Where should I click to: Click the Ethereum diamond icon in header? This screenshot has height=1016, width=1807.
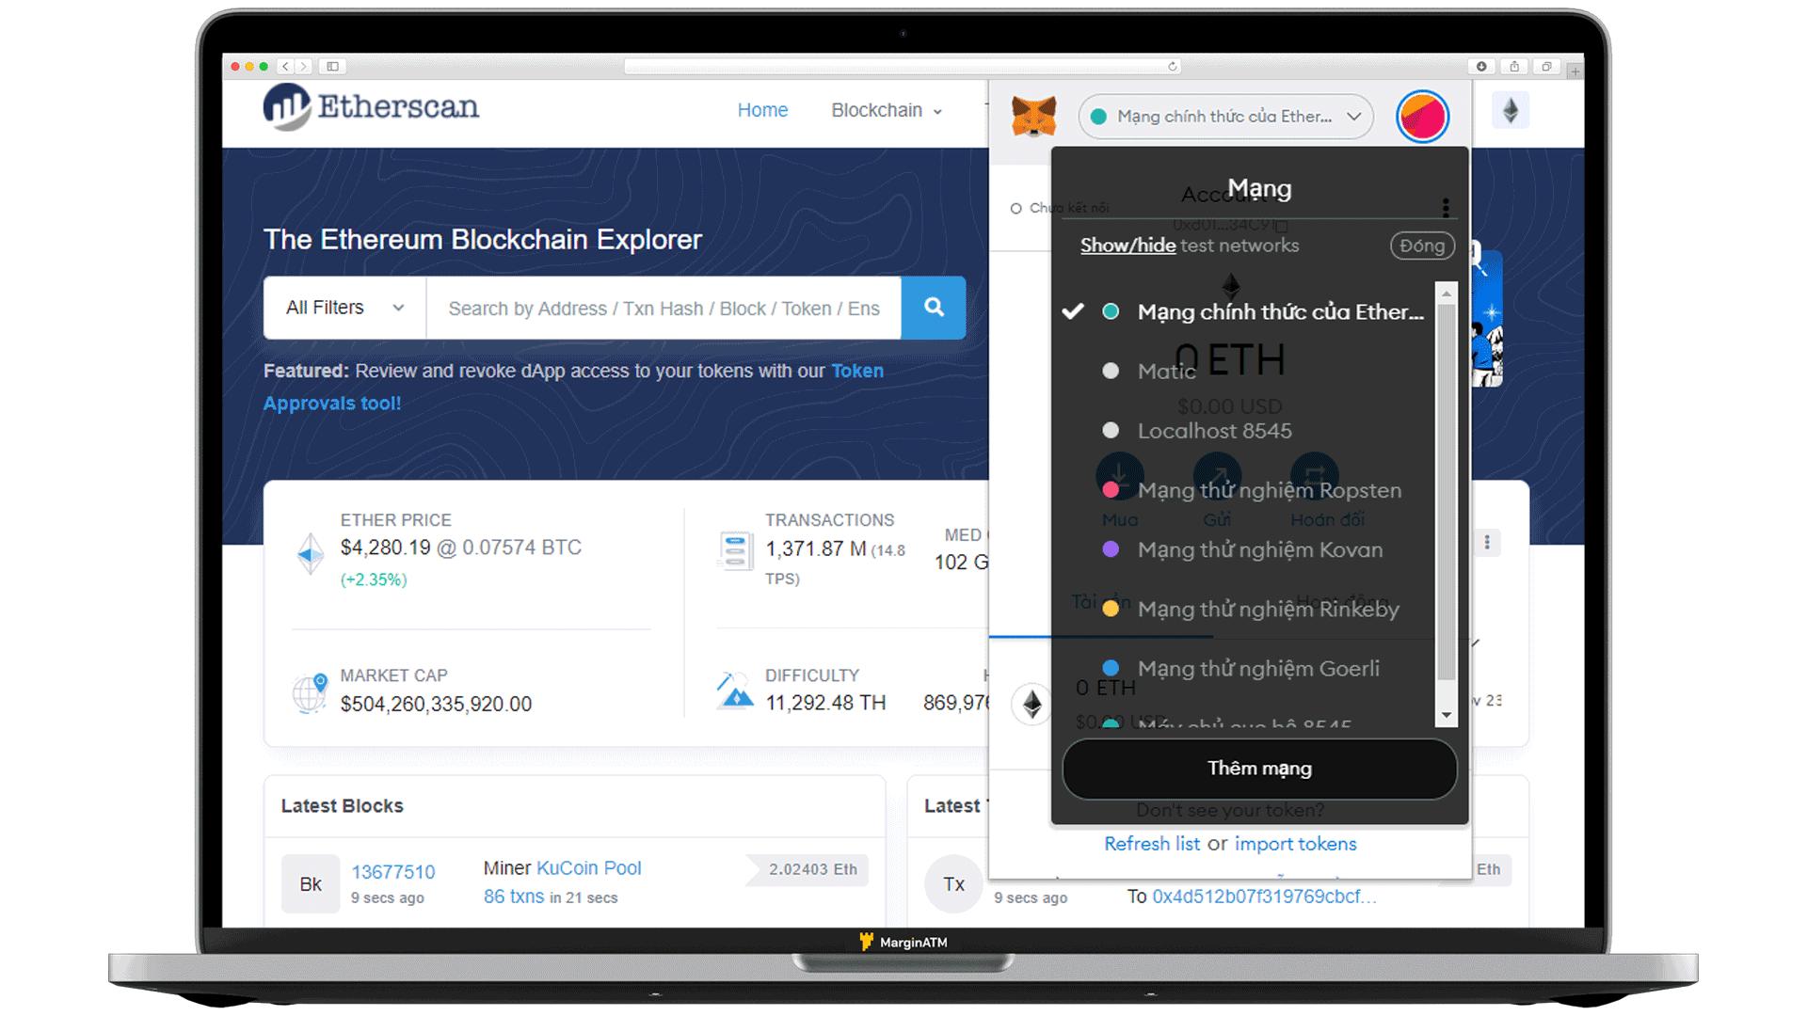1511,111
